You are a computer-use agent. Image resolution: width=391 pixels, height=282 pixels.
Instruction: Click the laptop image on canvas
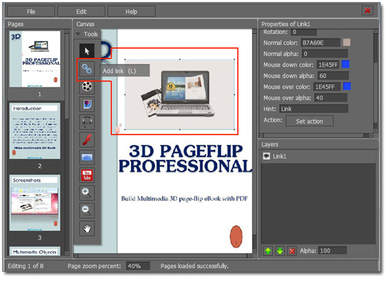(180, 95)
